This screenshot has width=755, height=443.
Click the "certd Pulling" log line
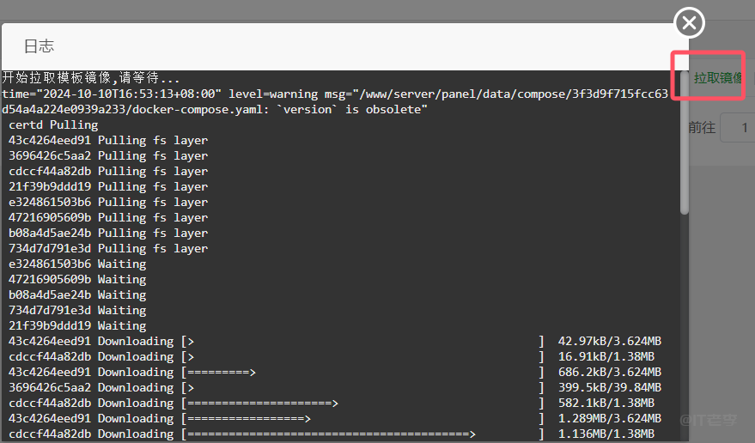[x=53, y=124]
